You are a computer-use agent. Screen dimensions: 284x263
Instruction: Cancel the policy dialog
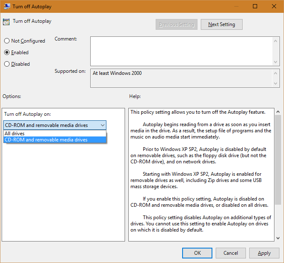point(231,253)
